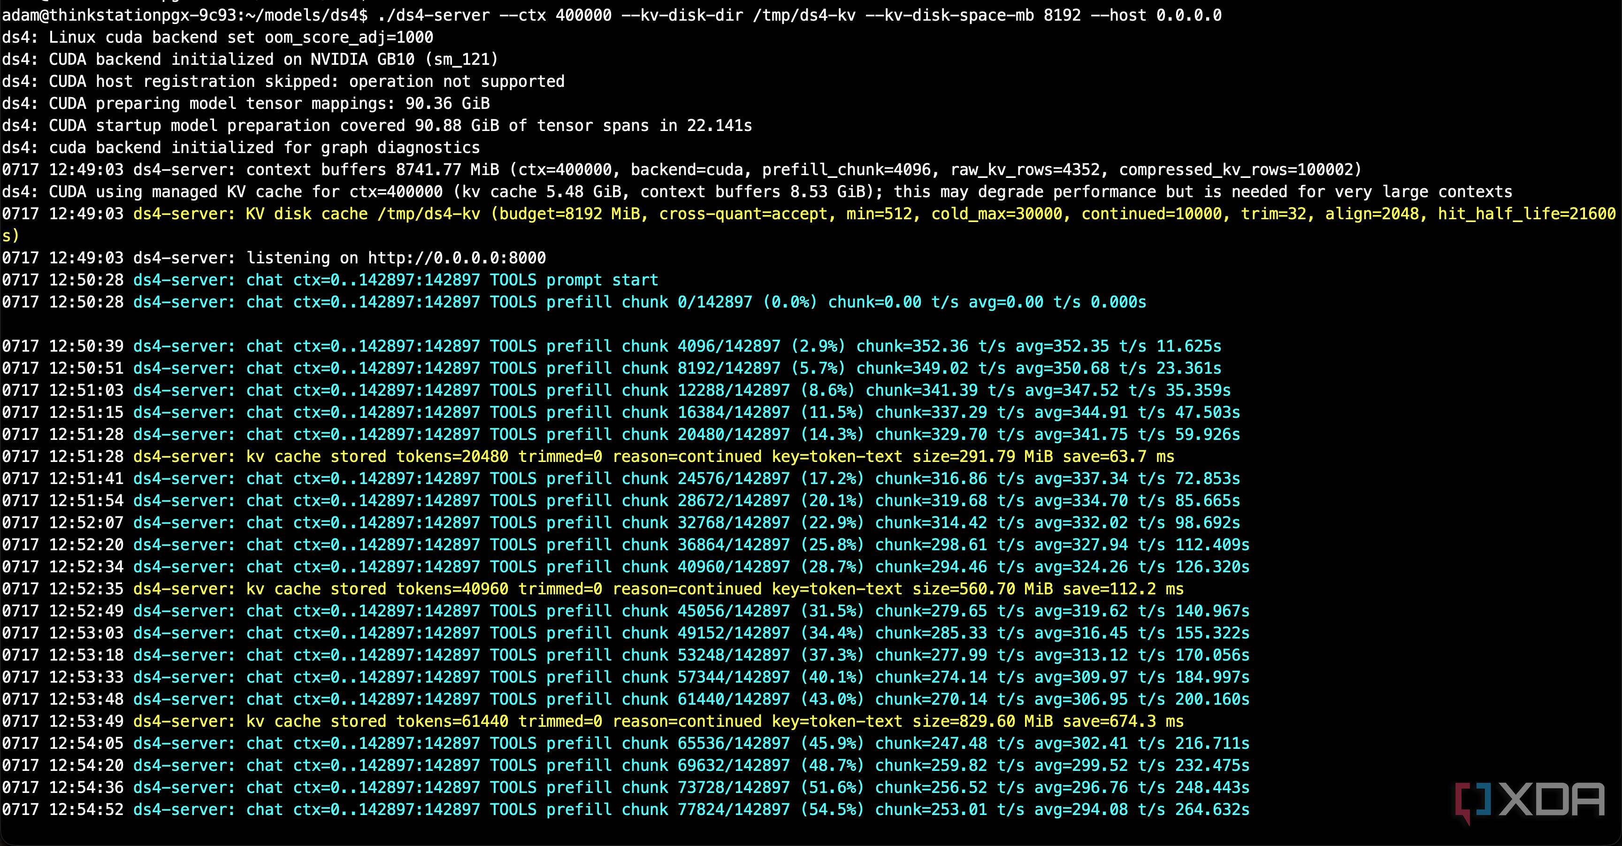
Task: Click 'CUDA using managed KV cache' line
Action: [x=757, y=192]
